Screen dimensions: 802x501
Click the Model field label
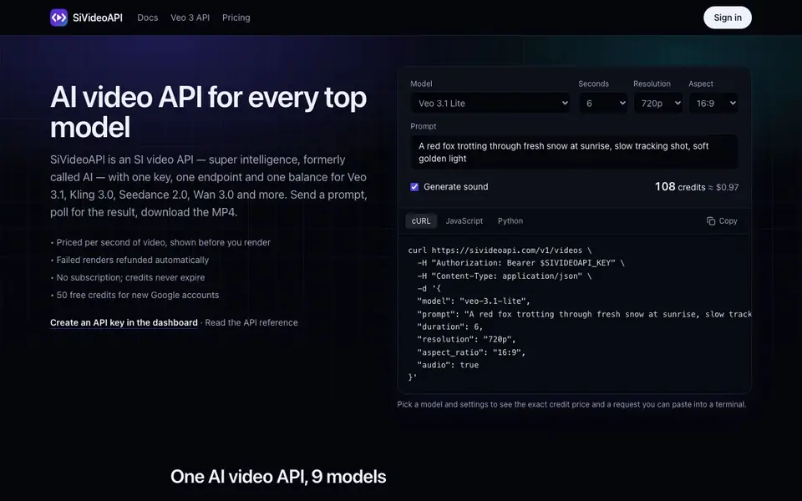[x=421, y=83]
